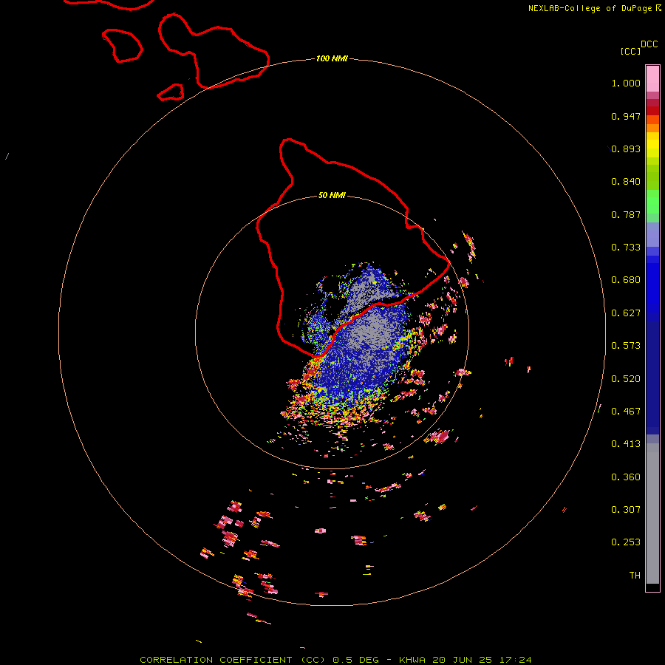The image size is (665, 665).
Task: Click the 0.467 color scale value
Action: click(626, 412)
